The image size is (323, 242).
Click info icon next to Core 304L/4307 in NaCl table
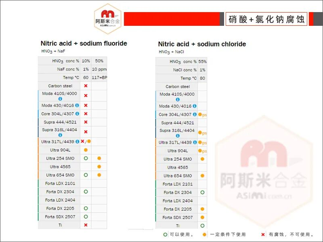(x=195, y=114)
